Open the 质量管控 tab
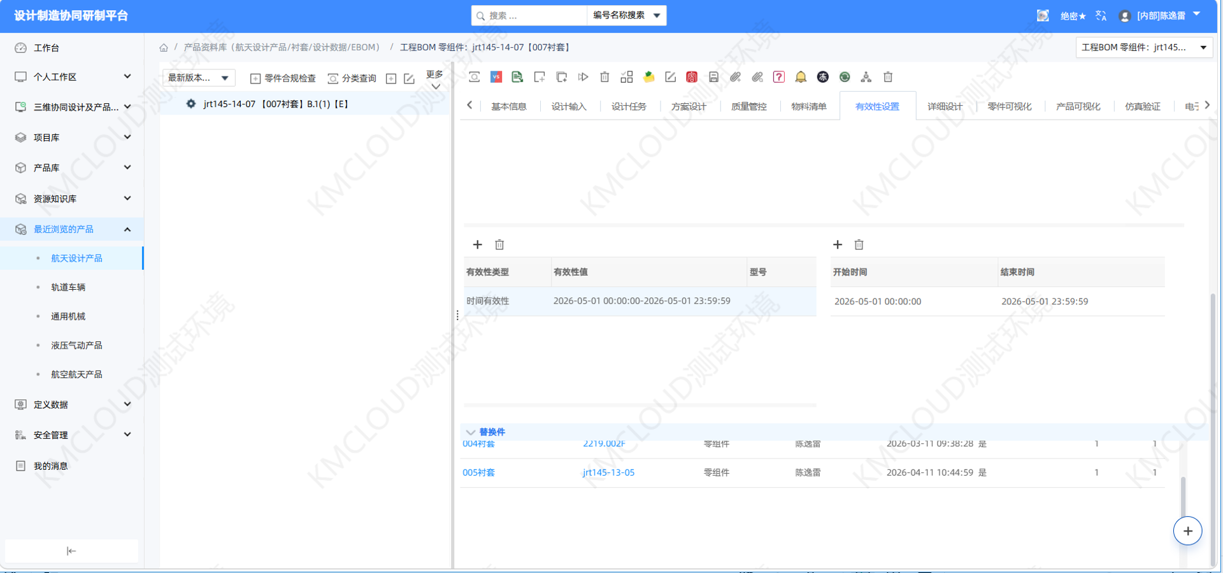Image resolution: width=1223 pixels, height=573 pixels. (749, 106)
